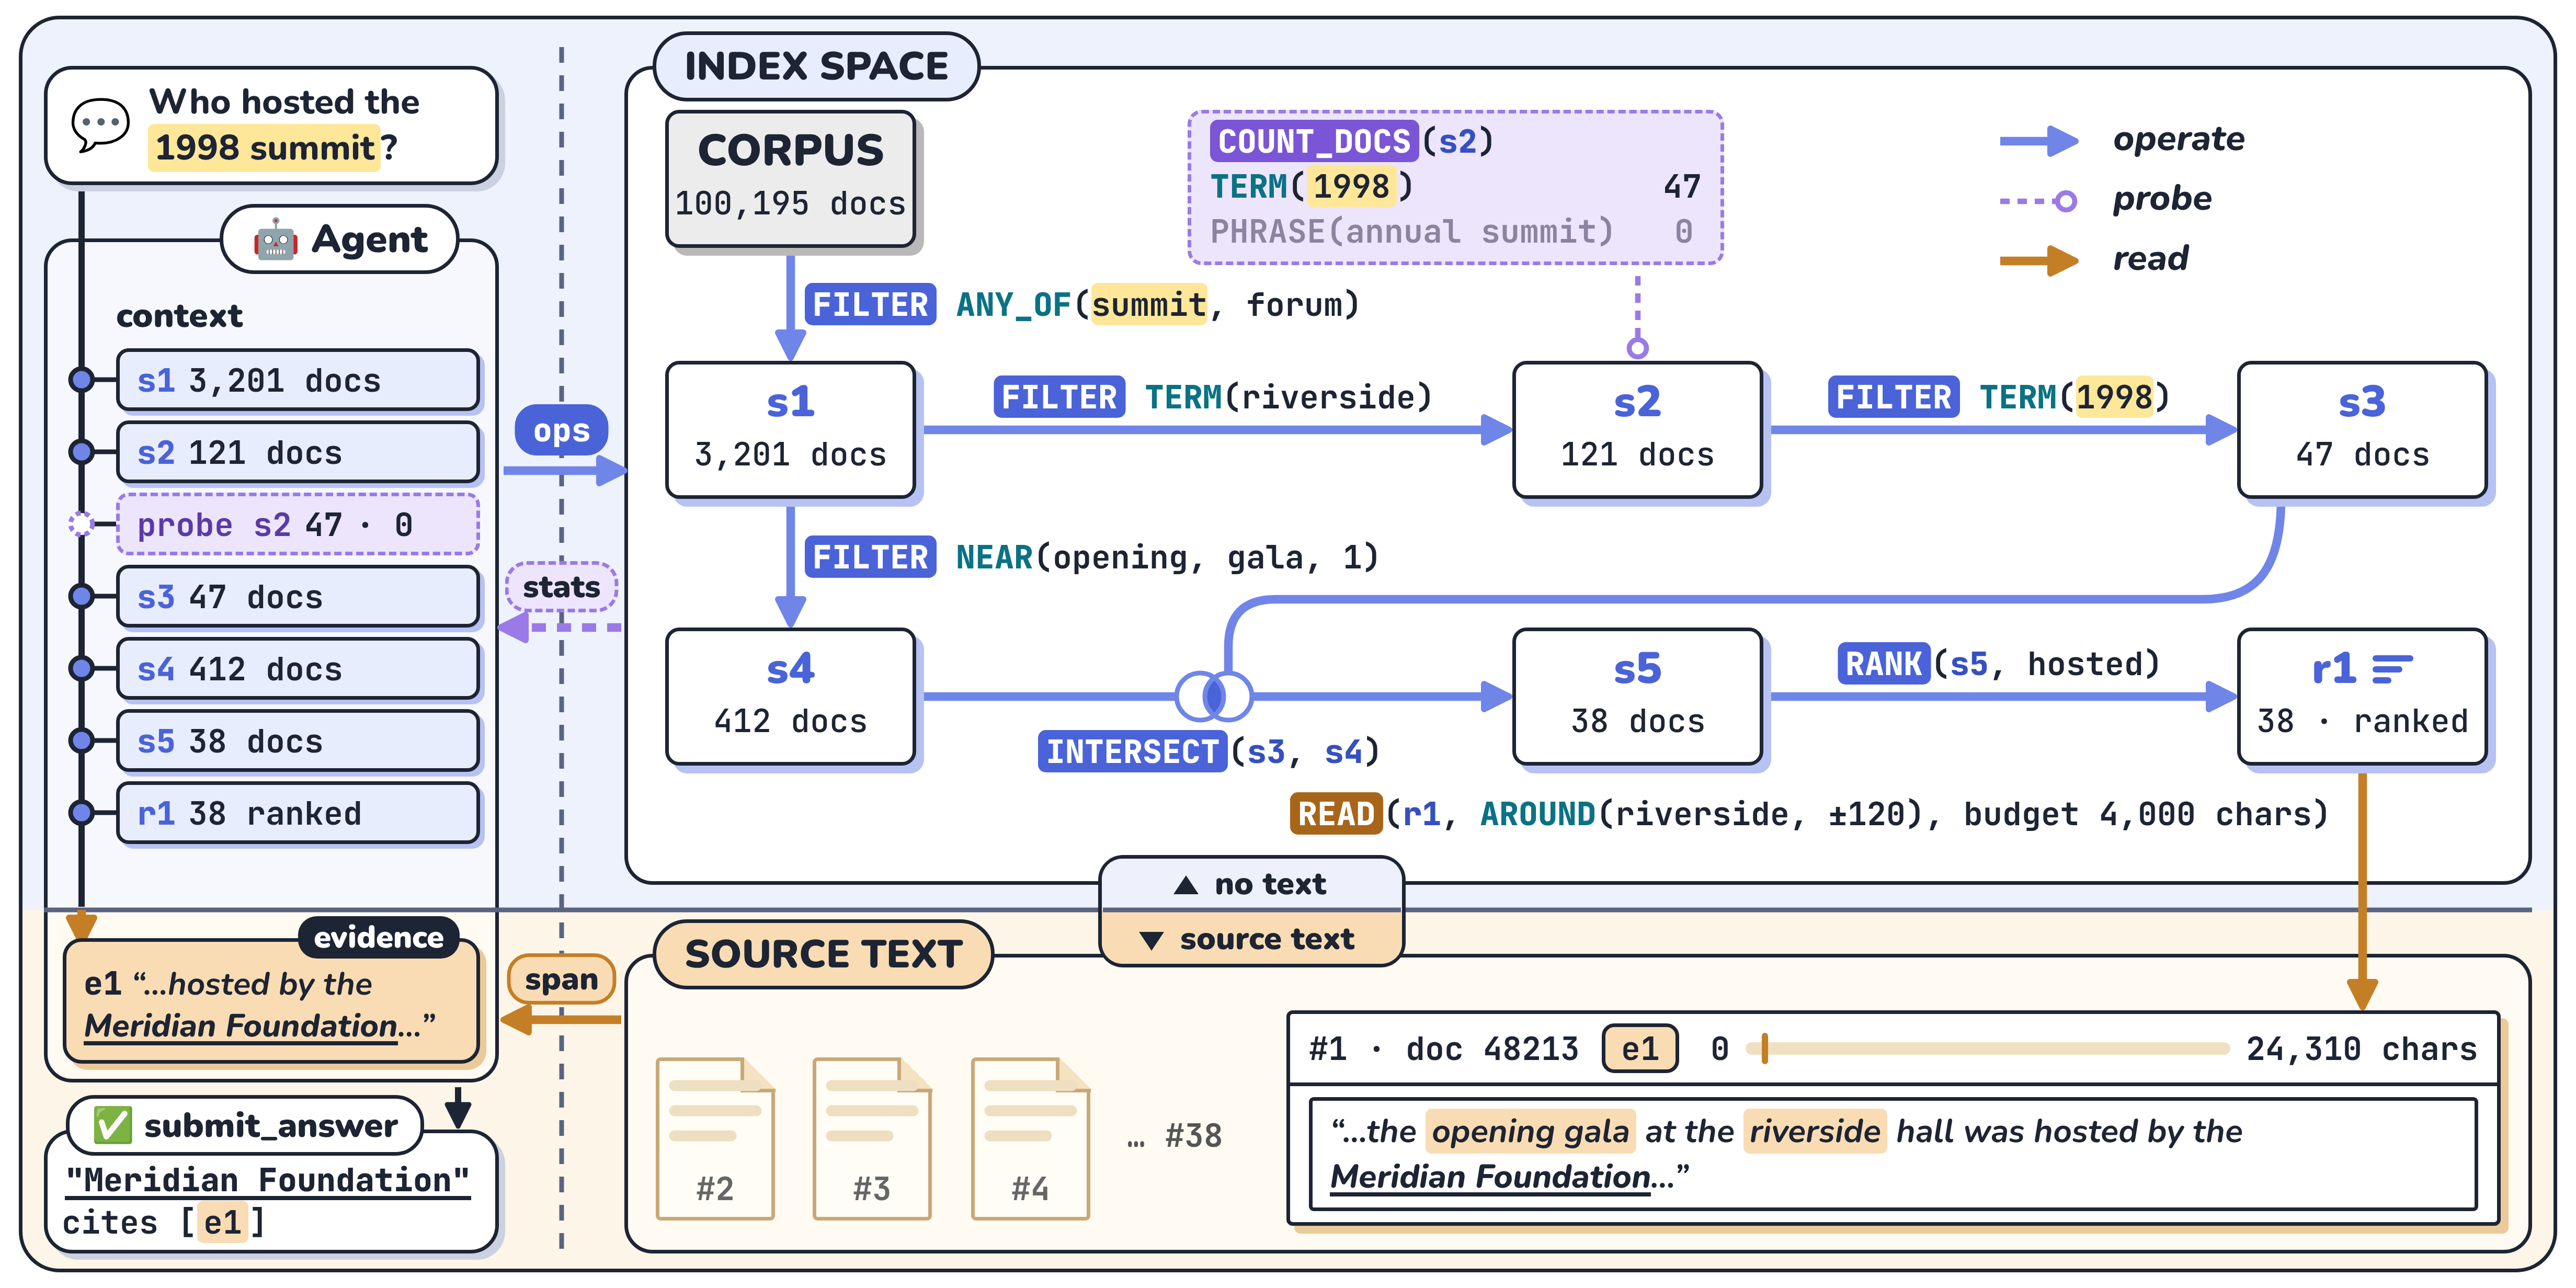The width and height of the screenshot is (2576, 1288).
Task: Click the '#1 · doc 48213' header text
Action: coord(1443,1049)
